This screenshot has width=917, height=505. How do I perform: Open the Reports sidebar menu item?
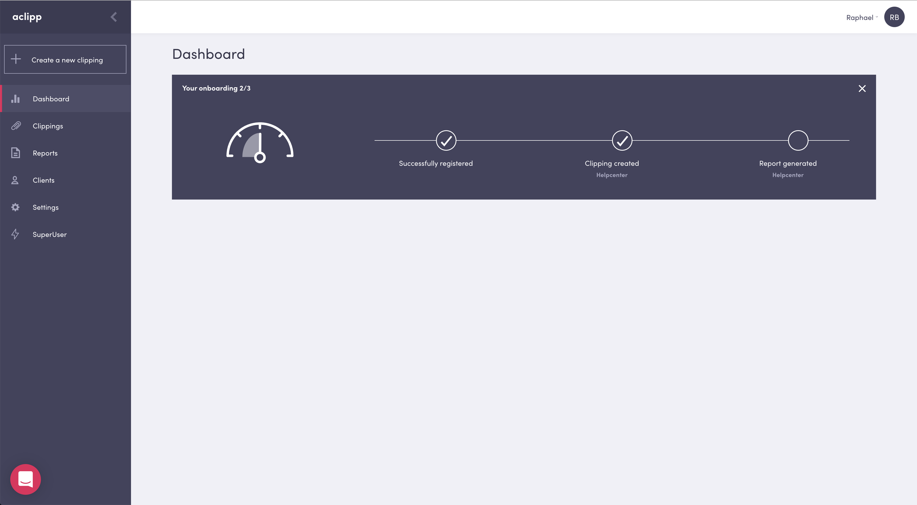45,153
